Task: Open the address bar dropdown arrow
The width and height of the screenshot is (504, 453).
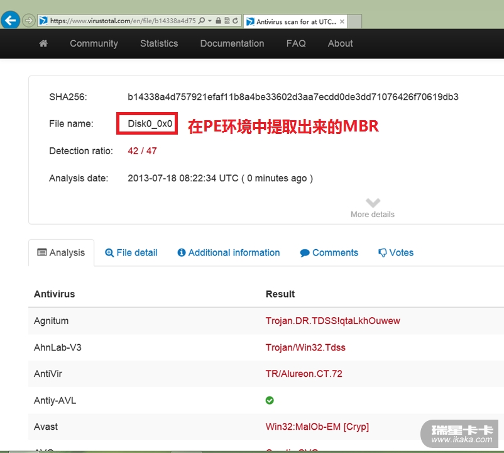Action: coord(210,21)
